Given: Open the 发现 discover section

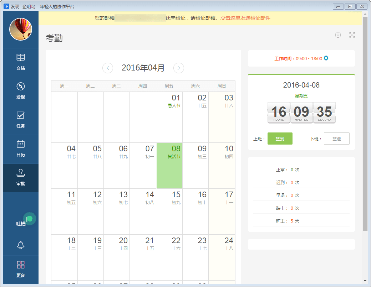Looking at the screenshot, I should (21, 91).
